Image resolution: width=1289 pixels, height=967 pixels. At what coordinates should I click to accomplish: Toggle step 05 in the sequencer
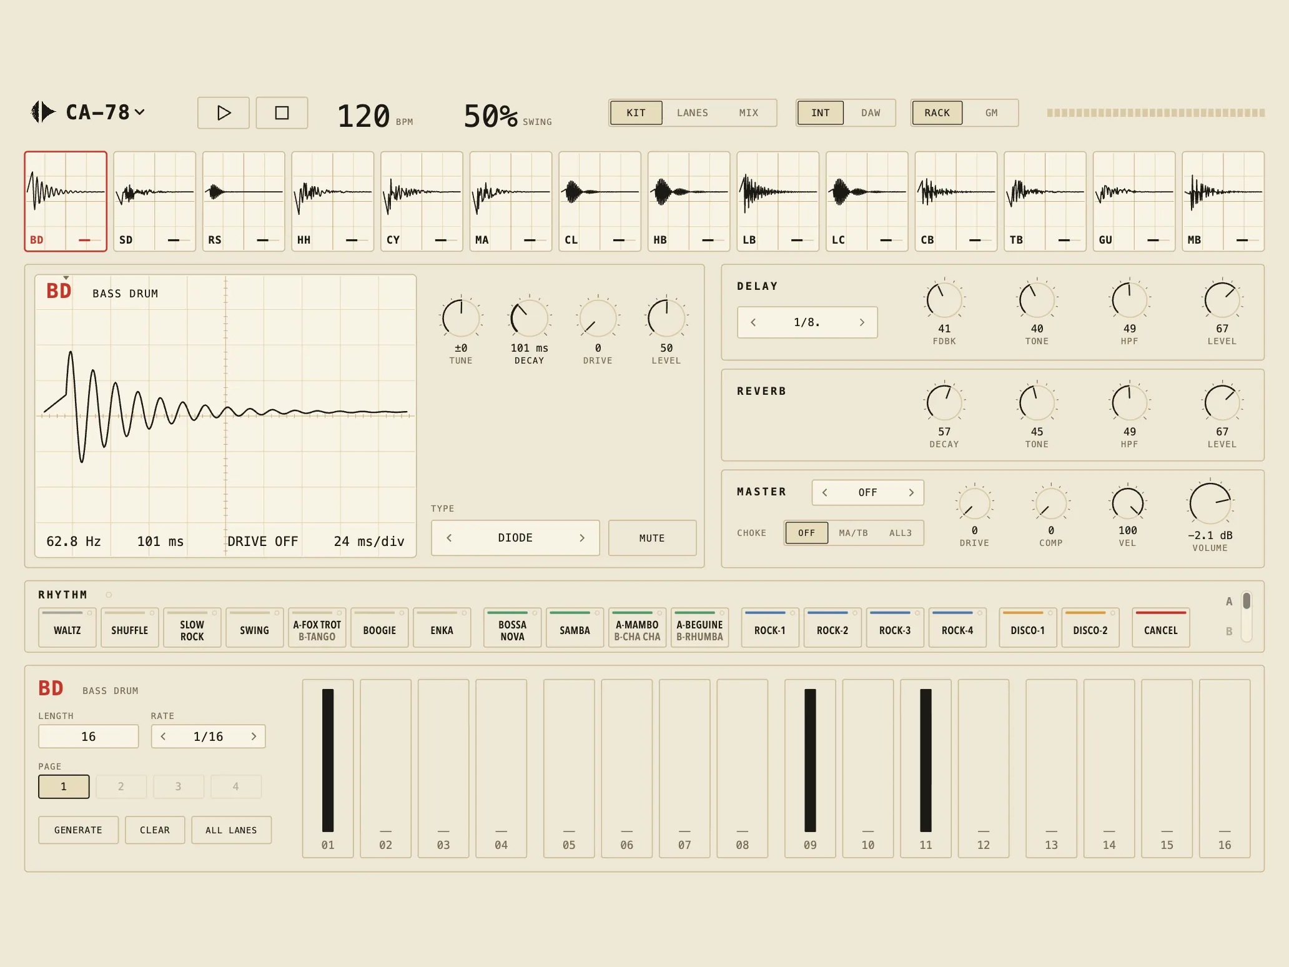pyautogui.click(x=569, y=768)
